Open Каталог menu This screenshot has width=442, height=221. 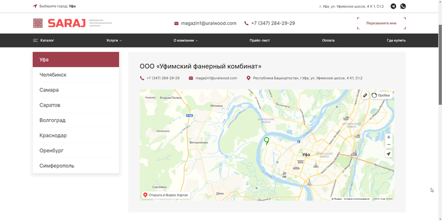pyautogui.click(x=44, y=41)
